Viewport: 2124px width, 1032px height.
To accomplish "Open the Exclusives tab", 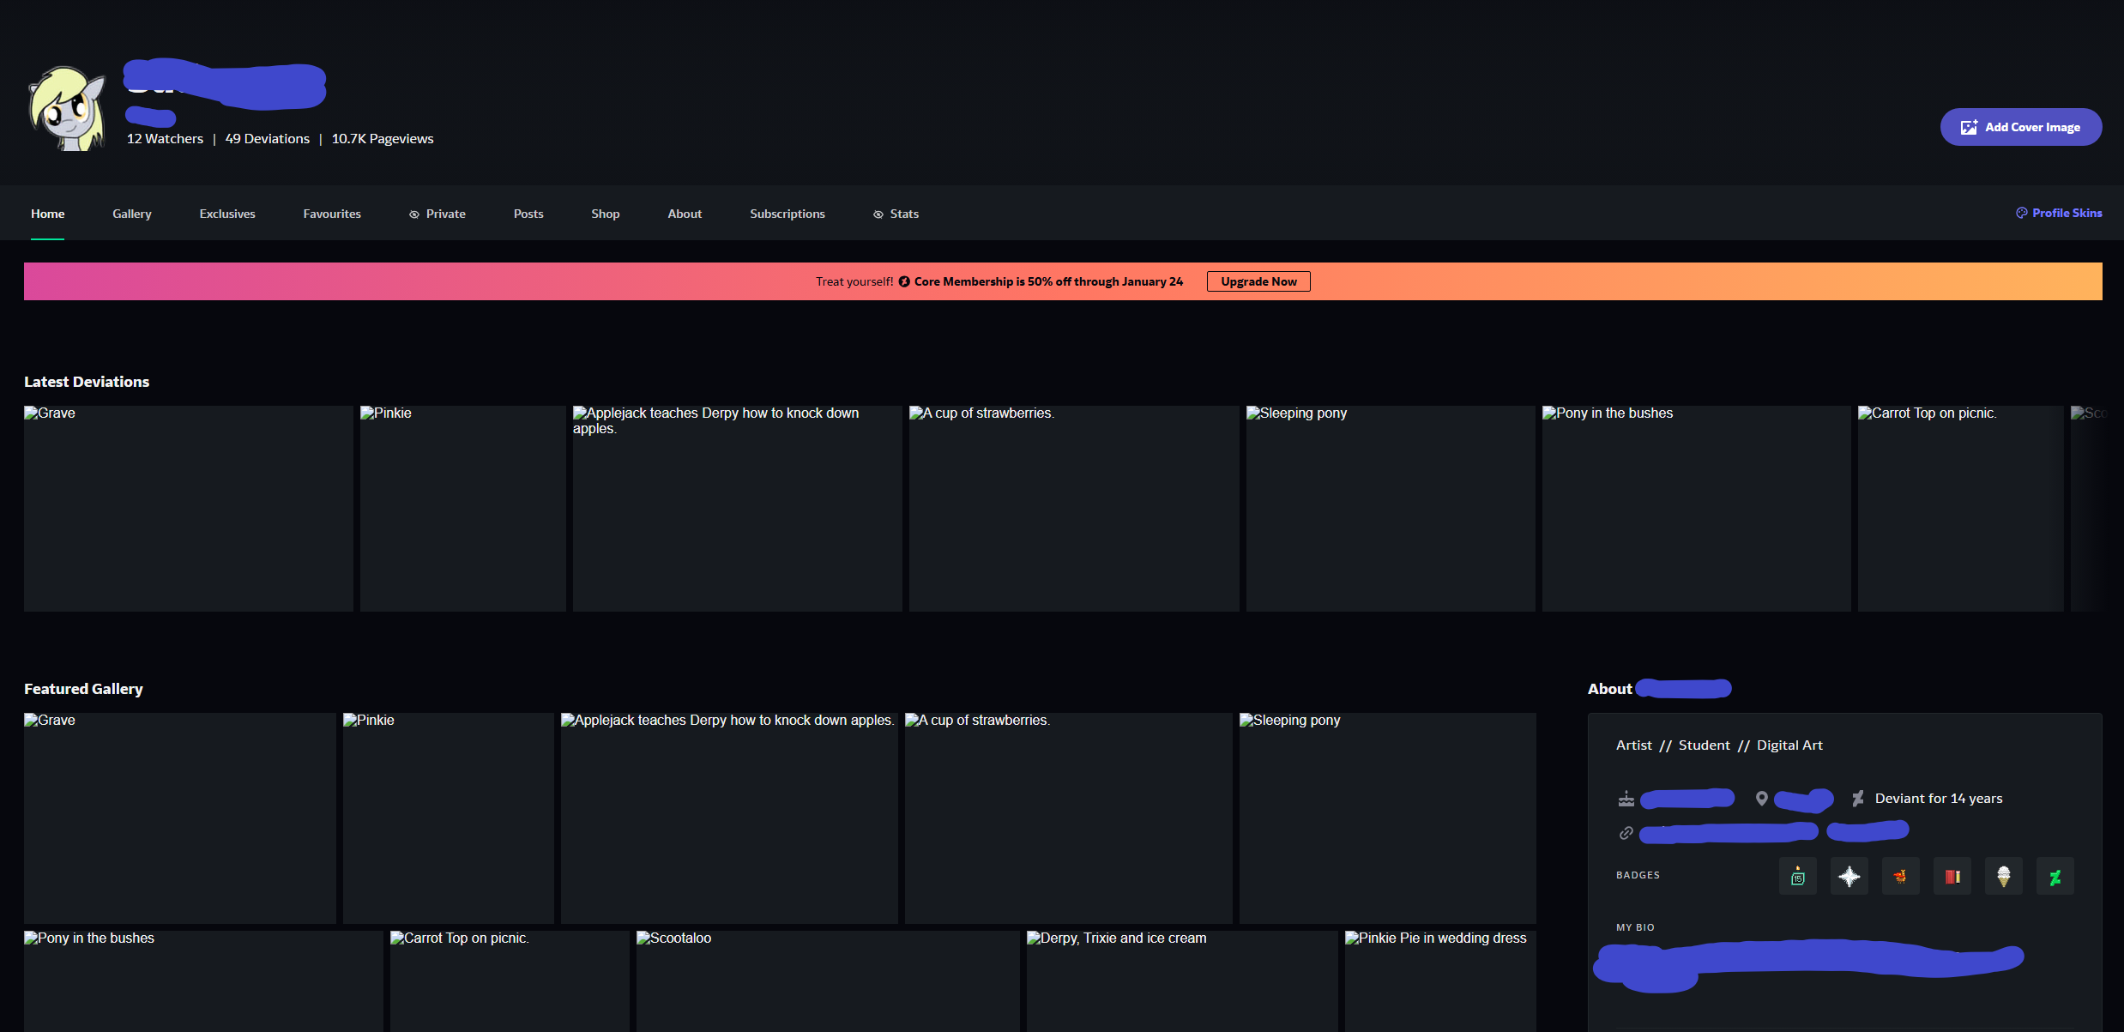I will click(x=227, y=214).
